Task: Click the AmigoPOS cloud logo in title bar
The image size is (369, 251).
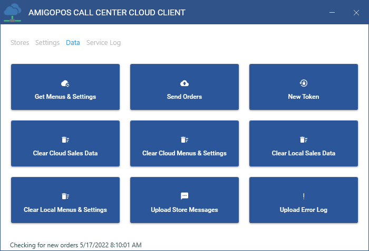Action: point(13,12)
